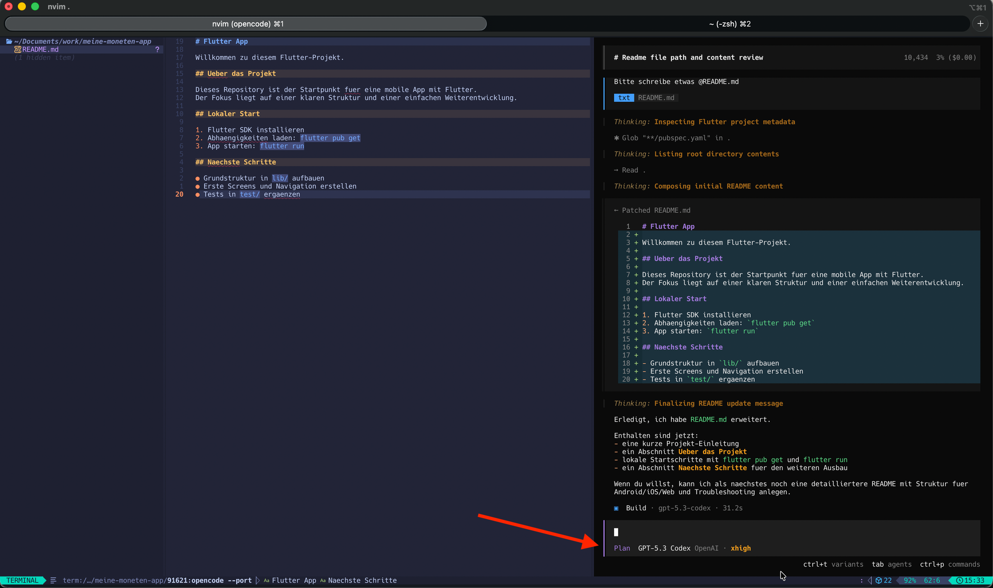
Task: Select the nvim (opencode) tab
Action: 247,24
